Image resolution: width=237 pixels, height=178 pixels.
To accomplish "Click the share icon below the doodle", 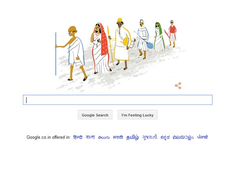I will click(178, 86).
